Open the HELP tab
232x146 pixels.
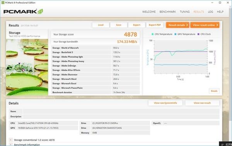(x=220, y=12)
